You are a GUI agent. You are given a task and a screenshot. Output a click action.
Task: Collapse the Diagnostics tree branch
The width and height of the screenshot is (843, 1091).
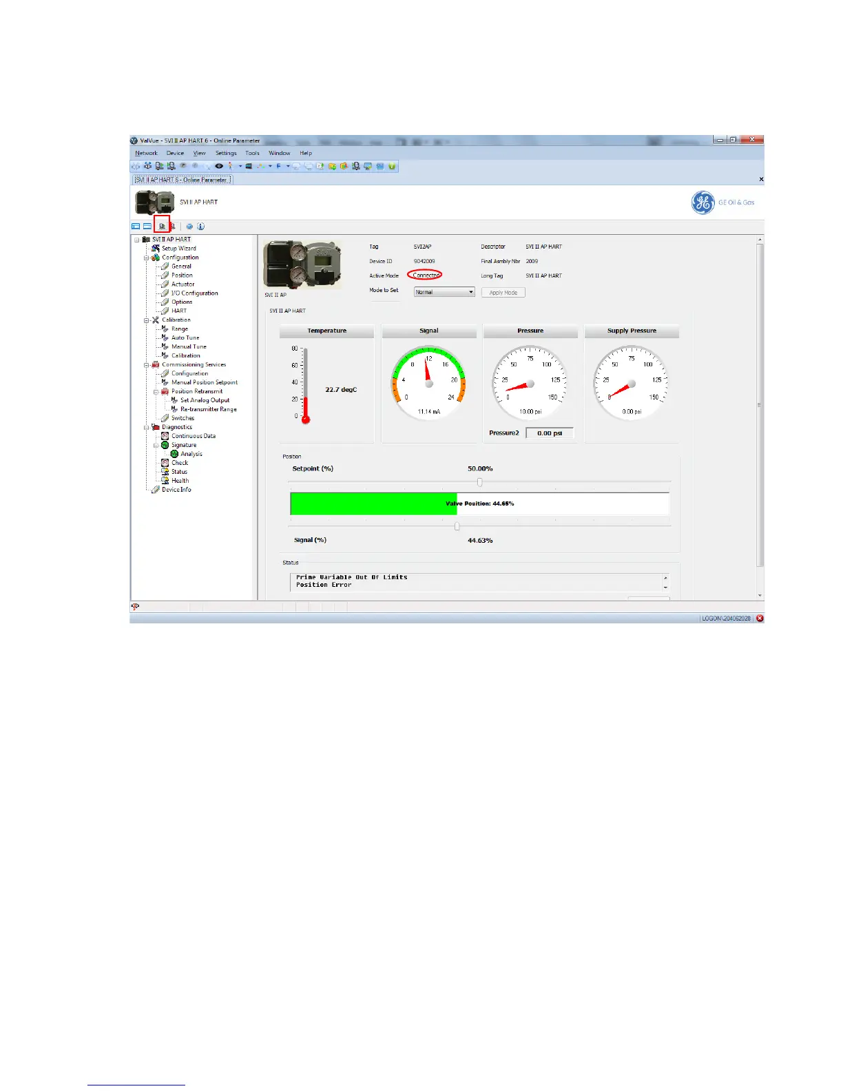point(147,428)
